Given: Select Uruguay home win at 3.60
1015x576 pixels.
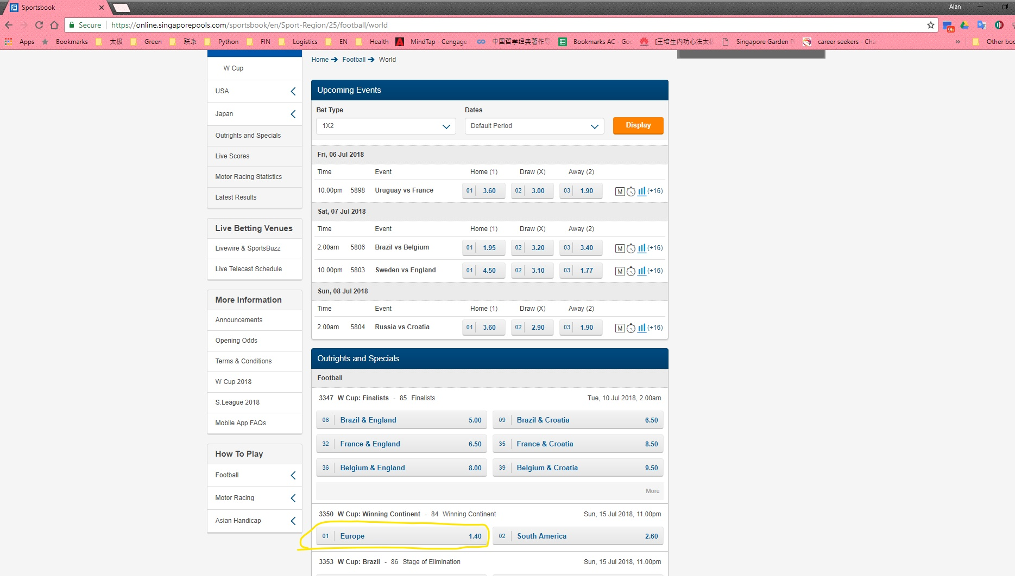Looking at the screenshot, I should (x=483, y=191).
